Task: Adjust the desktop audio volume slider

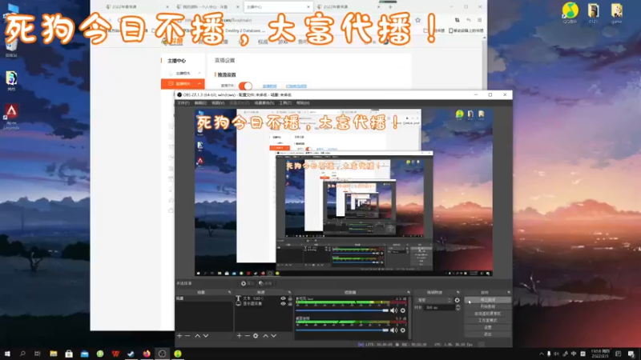Action: point(342,330)
